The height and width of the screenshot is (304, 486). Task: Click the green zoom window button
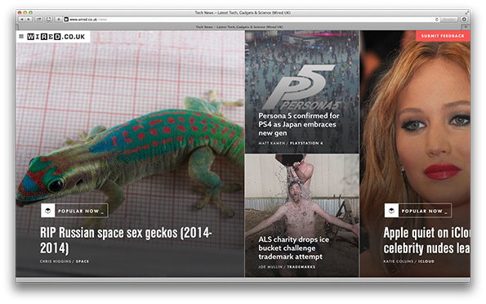coord(30,13)
